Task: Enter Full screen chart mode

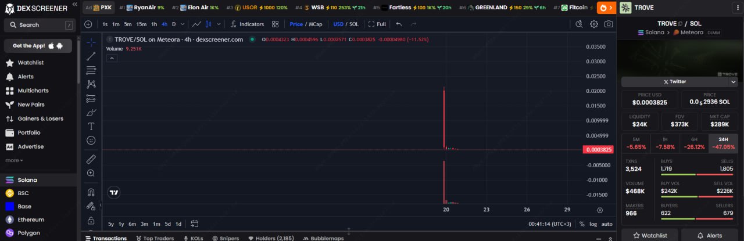Action: click(377, 24)
